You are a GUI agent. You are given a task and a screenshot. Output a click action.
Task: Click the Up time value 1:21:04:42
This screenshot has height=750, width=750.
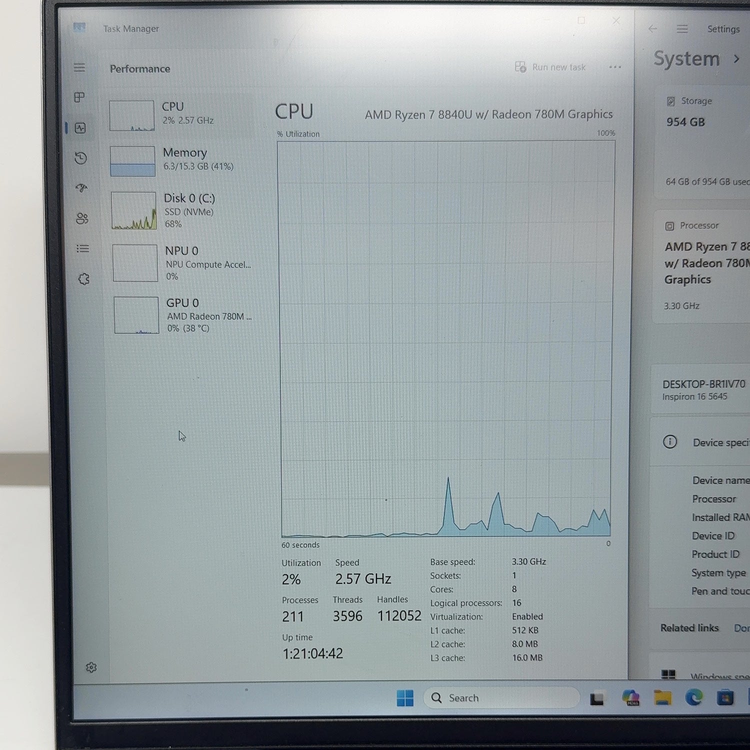pyautogui.click(x=313, y=653)
